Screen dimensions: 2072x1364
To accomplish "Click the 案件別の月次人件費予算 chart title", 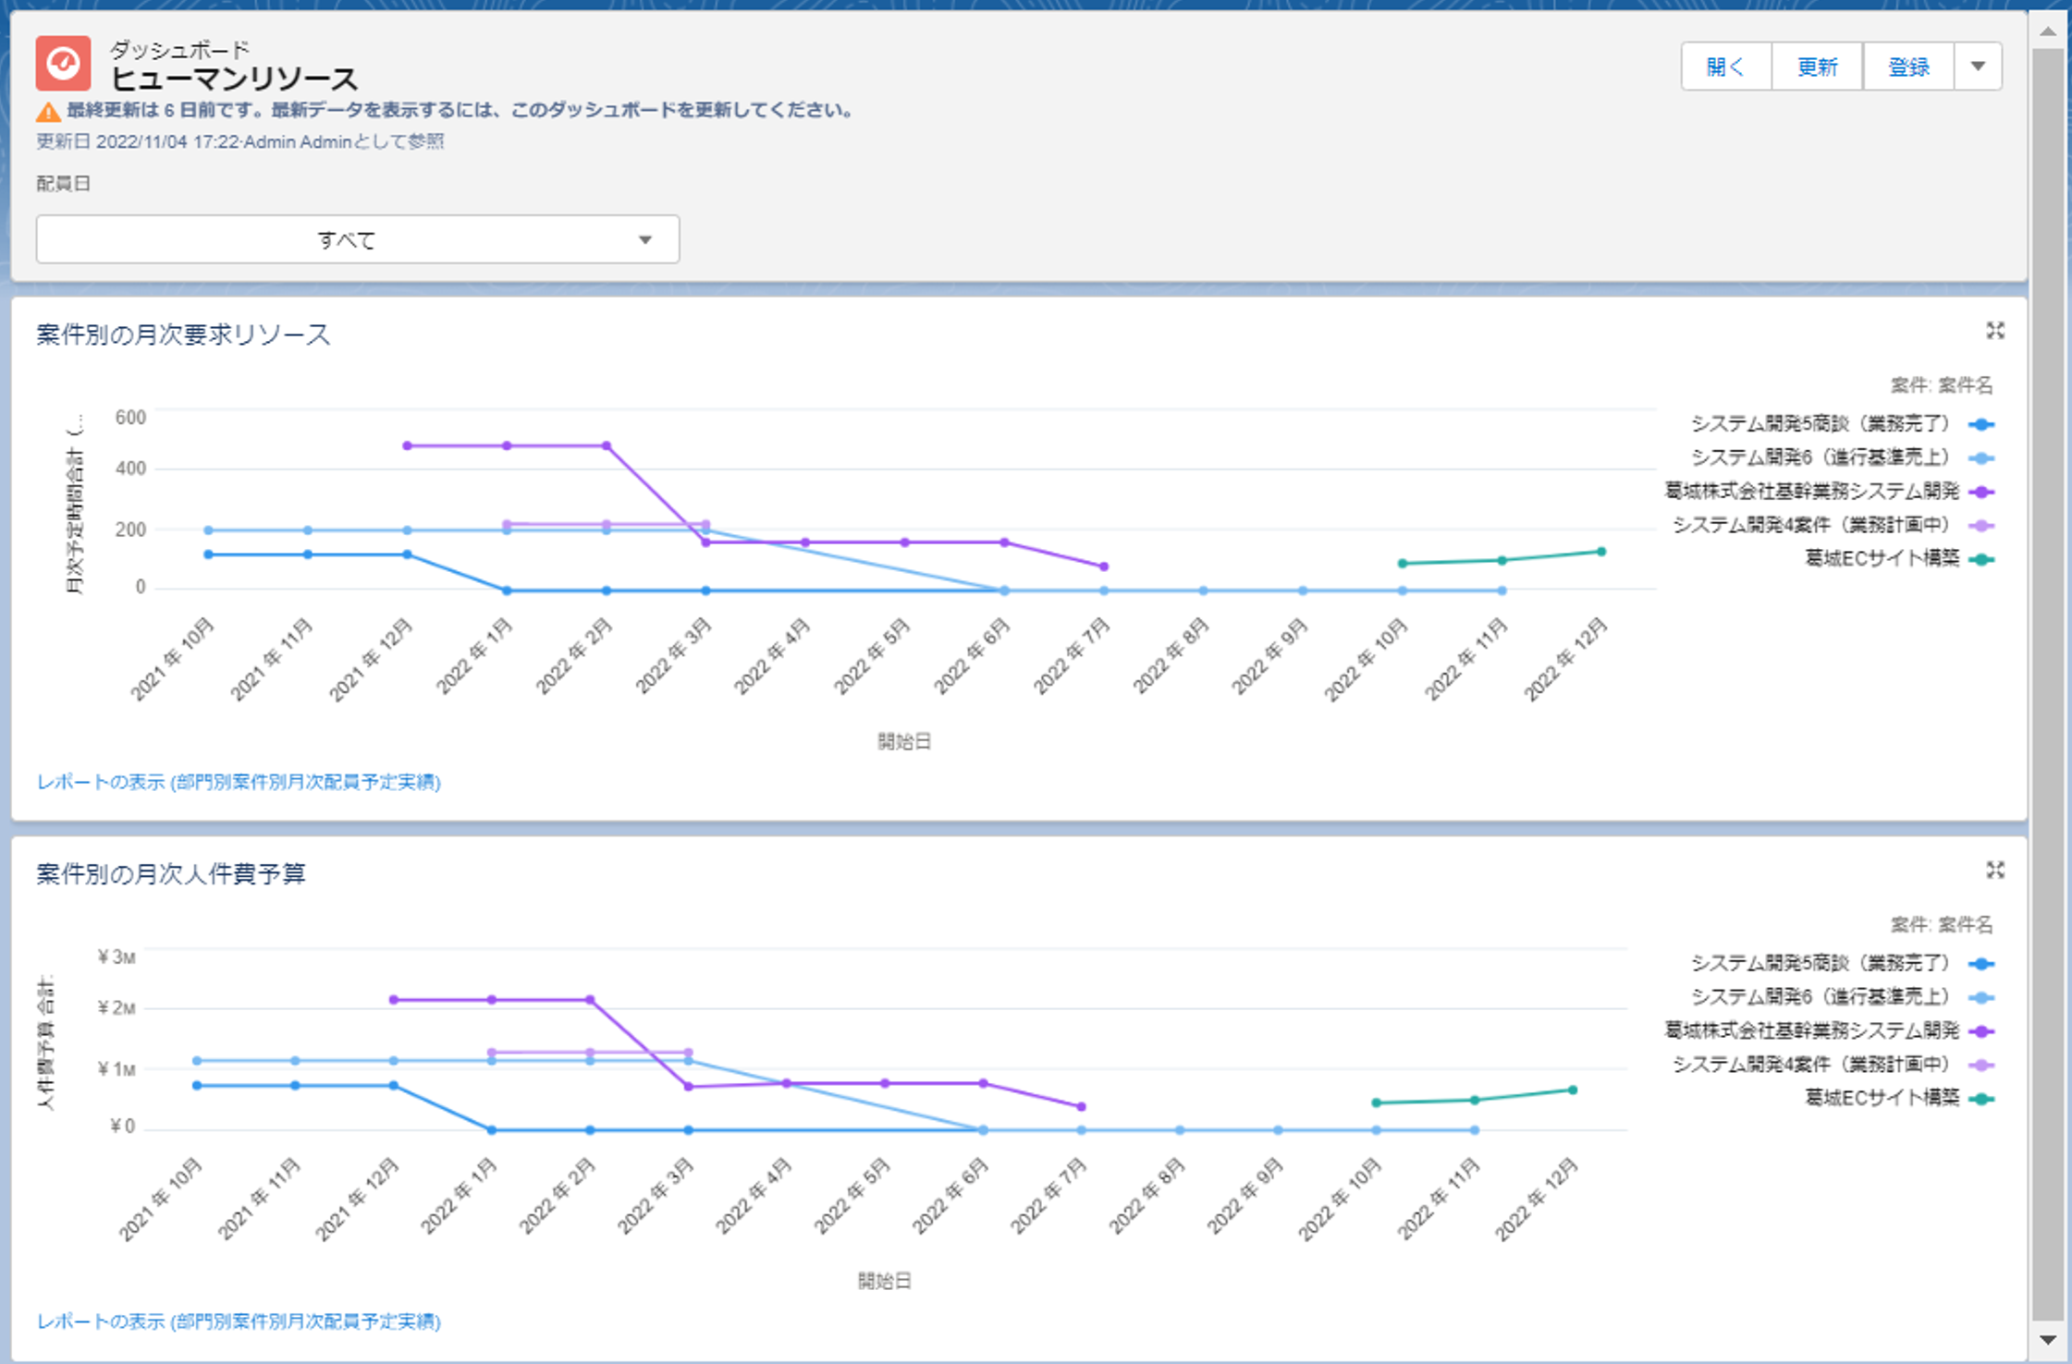I will pyautogui.click(x=171, y=873).
